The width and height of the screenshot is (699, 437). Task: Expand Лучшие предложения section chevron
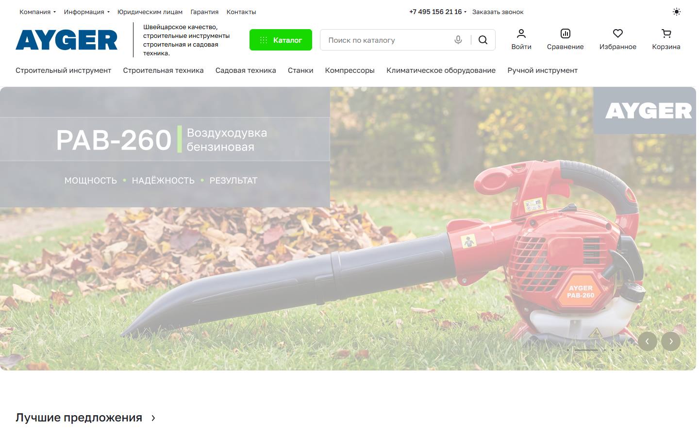(153, 418)
